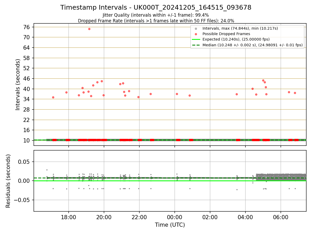
Task: Click the y-axis tick label "58"
Action: (27, 58)
